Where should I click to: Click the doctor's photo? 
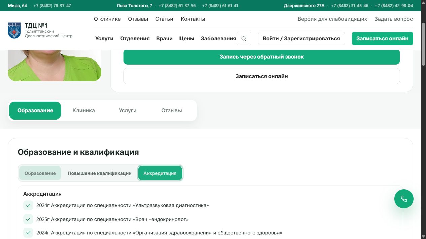[55, 65]
